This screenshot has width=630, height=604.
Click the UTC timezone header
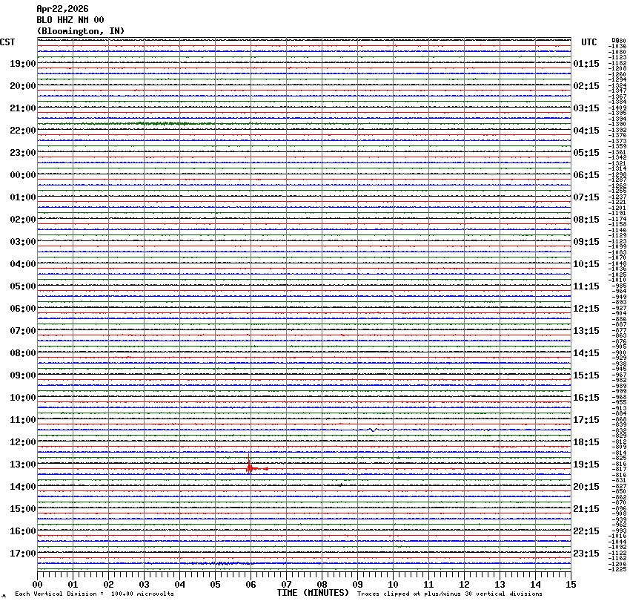(589, 42)
